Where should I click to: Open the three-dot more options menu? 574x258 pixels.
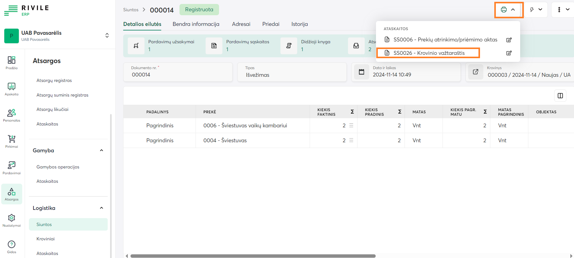tap(563, 10)
